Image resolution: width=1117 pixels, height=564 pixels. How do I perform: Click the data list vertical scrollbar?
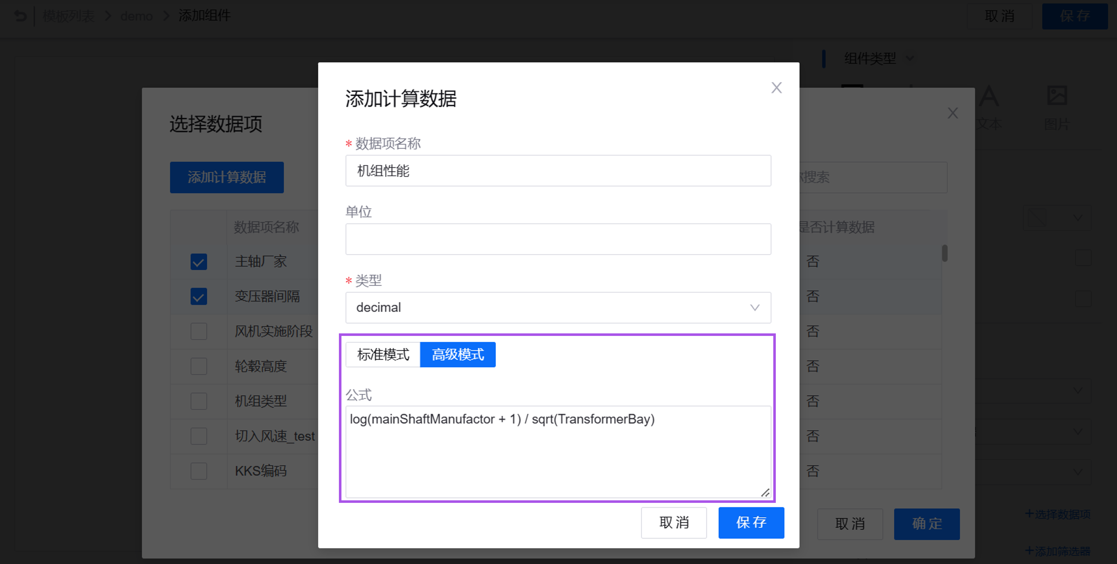click(944, 254)
